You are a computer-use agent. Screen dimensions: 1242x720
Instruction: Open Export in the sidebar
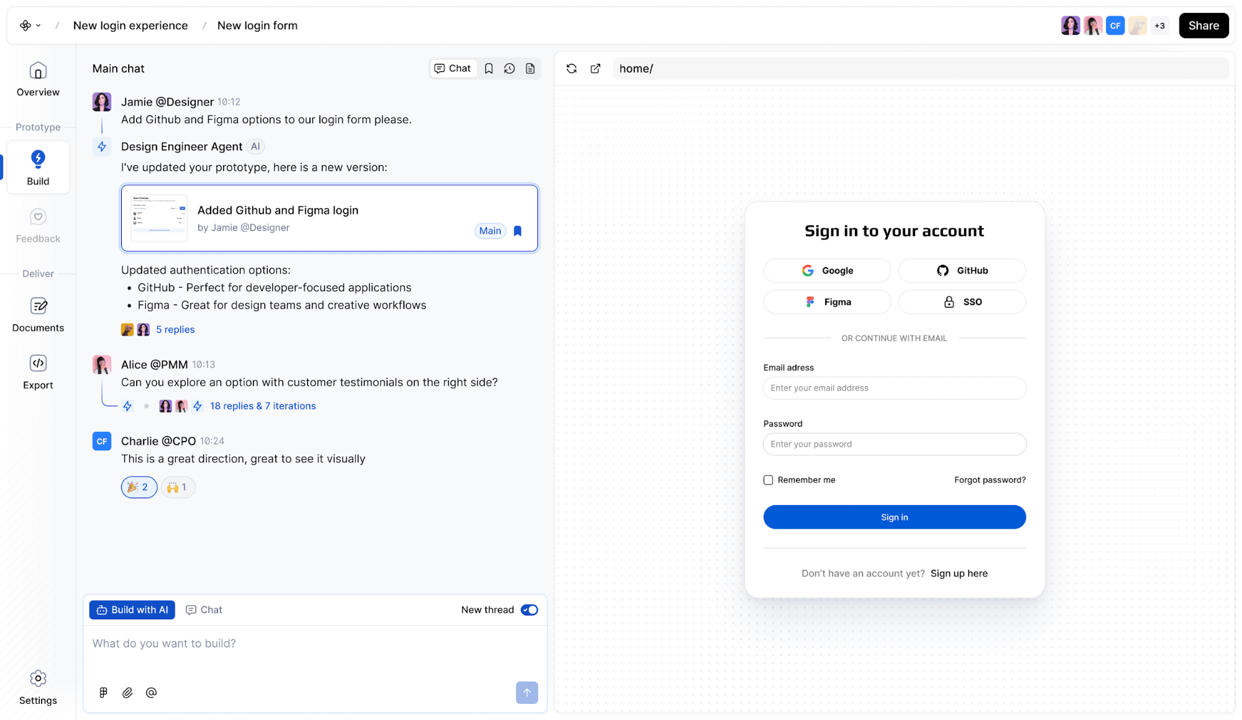click(x=38, y=372)
